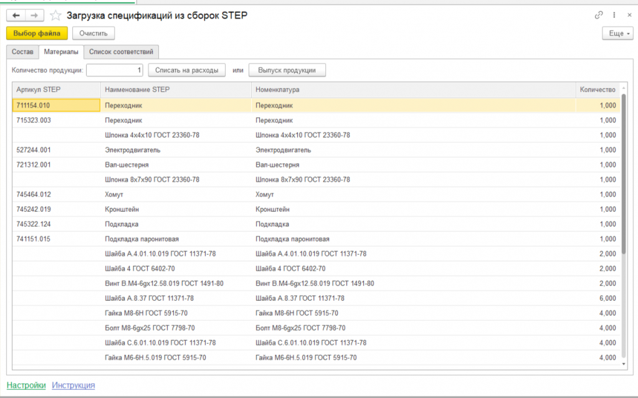The height and width of the screenshot is (398, 638).
Task: Select article 745464.012
Action: [56, 194]
